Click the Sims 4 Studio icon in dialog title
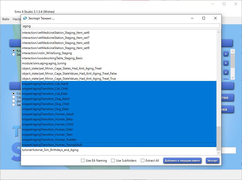 click(25, 18)
